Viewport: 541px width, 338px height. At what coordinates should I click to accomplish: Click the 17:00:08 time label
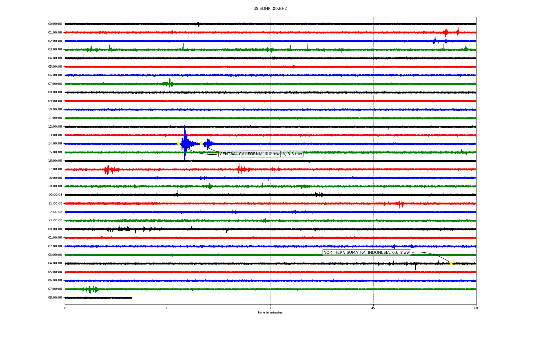(55, 169)
